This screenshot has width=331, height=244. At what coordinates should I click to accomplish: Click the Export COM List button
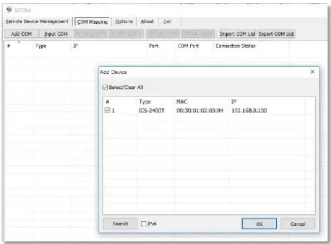tap(276, 34)
